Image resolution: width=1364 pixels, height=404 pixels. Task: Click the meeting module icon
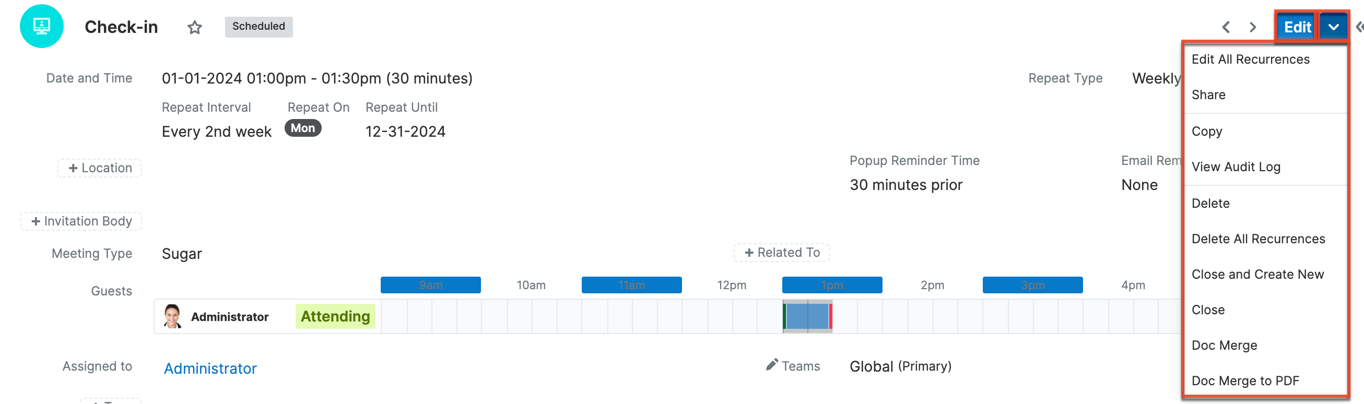(41, 27)
